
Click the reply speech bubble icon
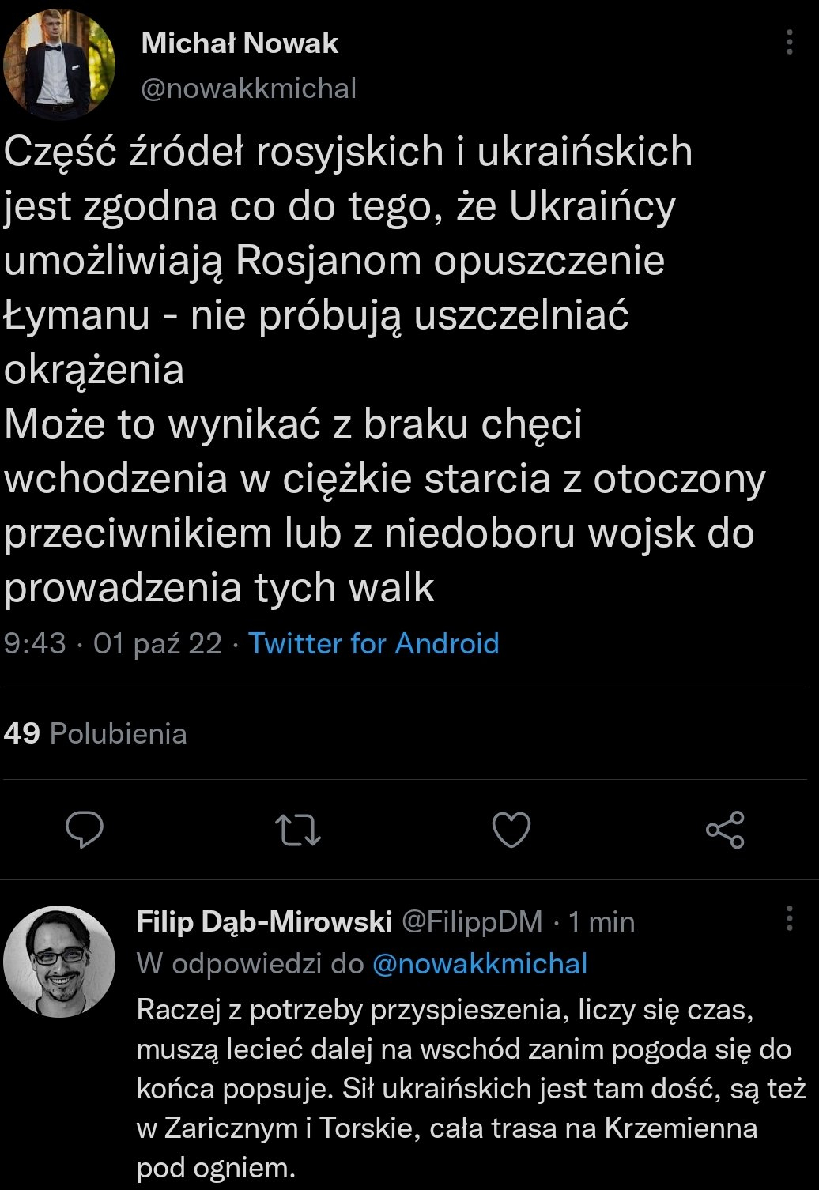(85, 830)
